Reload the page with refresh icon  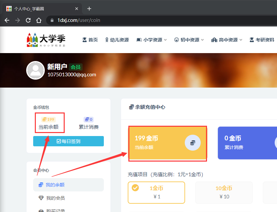click(x=28, y=20)
